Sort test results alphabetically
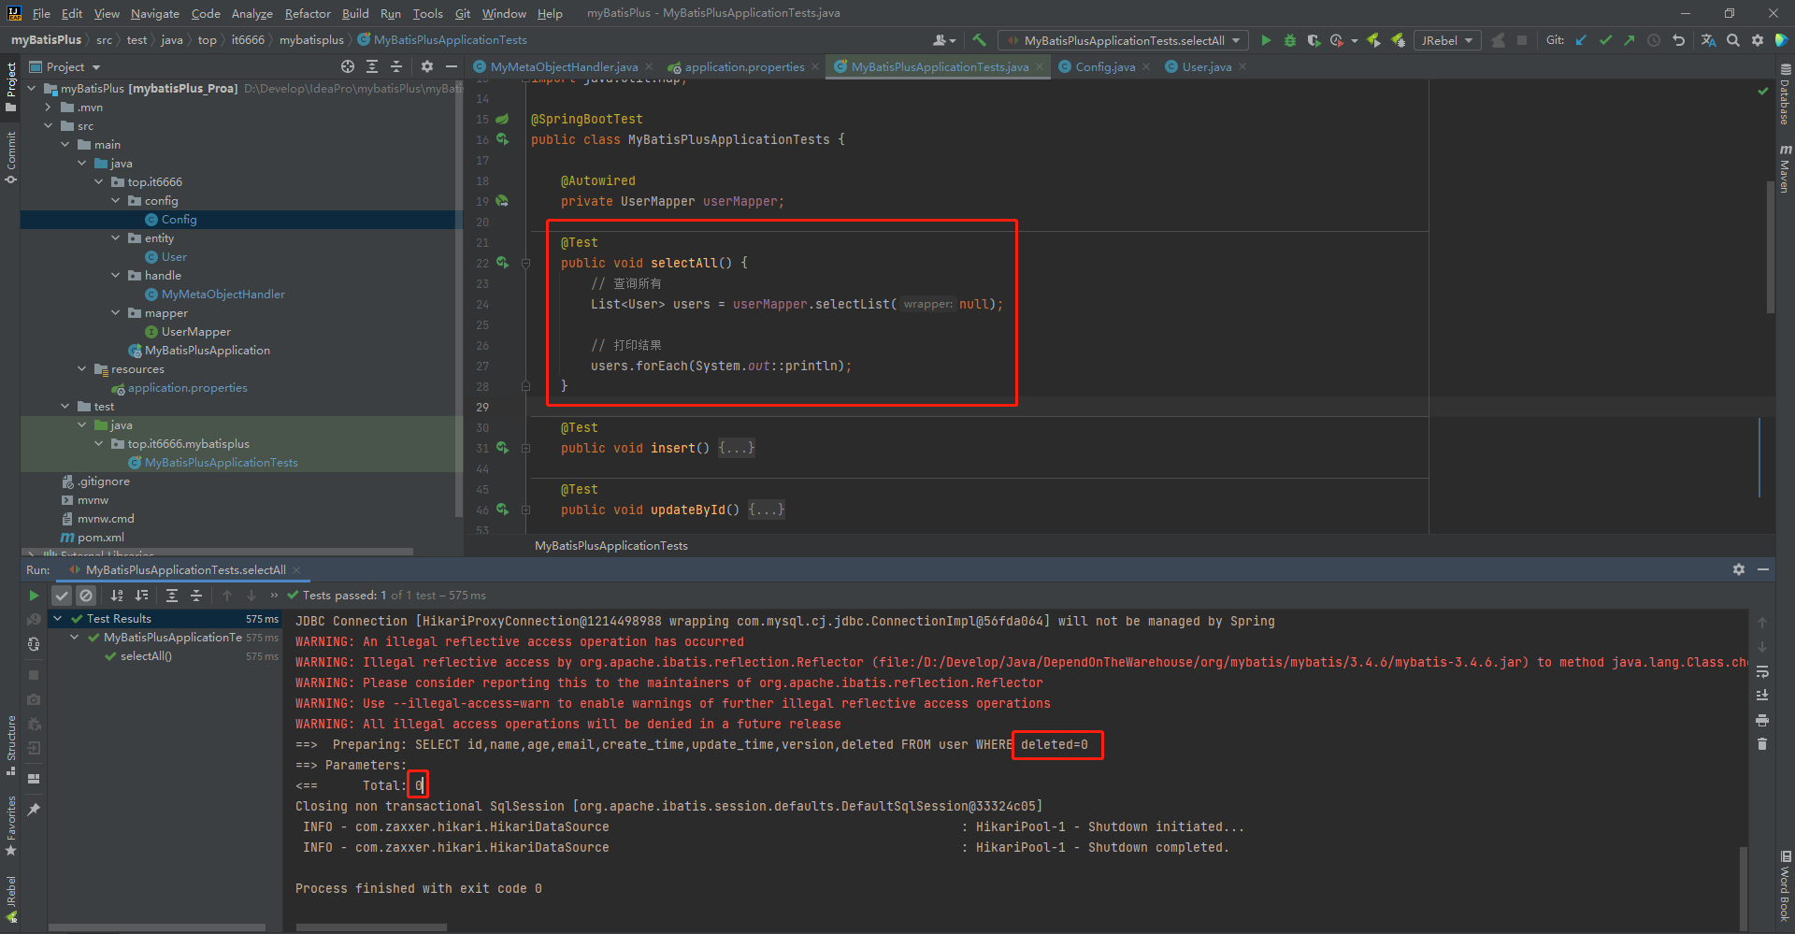1795x934 pixels. 117,595
